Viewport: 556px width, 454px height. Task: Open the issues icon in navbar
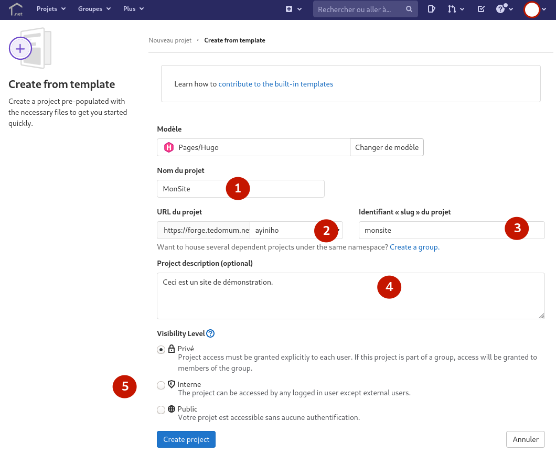click(431, 9)
